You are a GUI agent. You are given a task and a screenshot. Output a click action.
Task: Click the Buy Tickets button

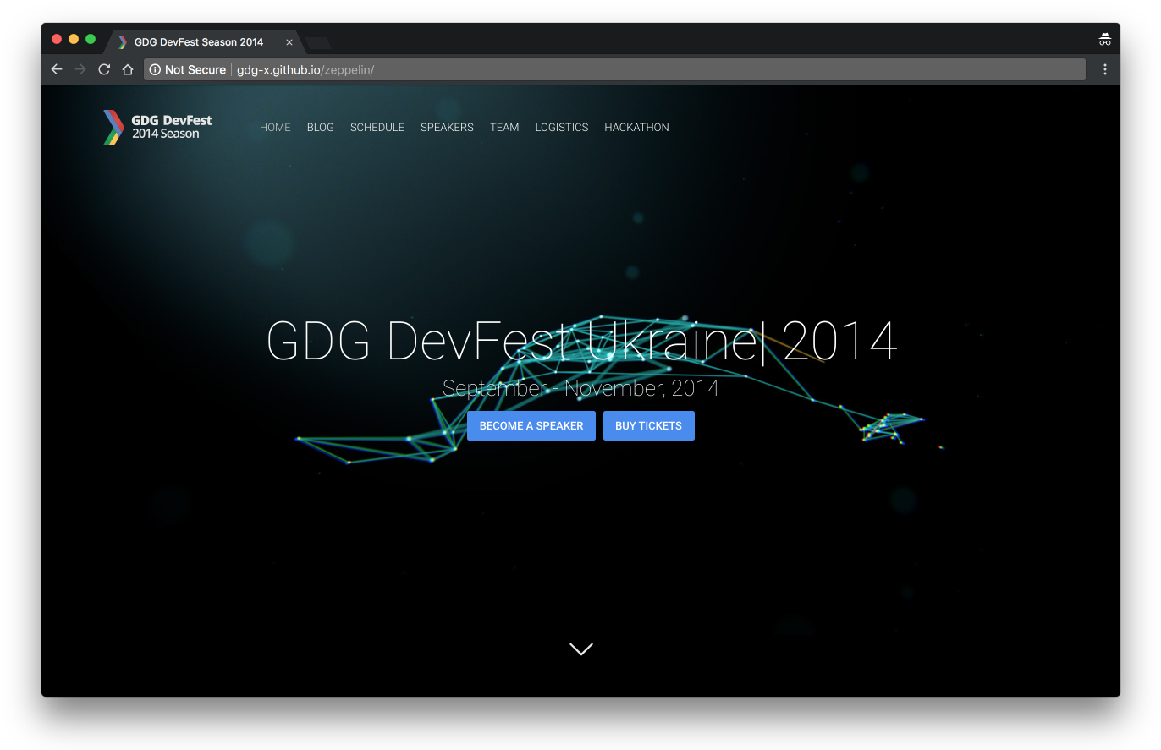(x=648, y=425)
